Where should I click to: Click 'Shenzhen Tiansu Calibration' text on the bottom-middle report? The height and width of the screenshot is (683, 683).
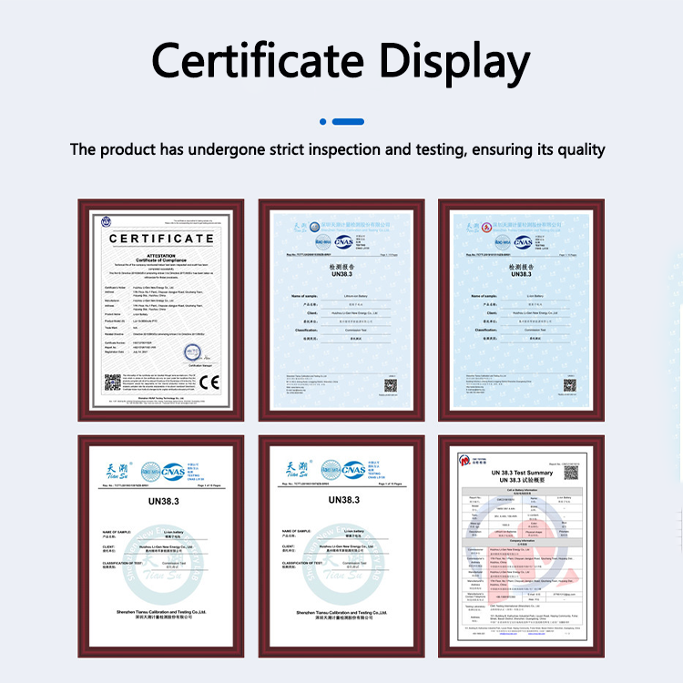click(x=341, y=613)
